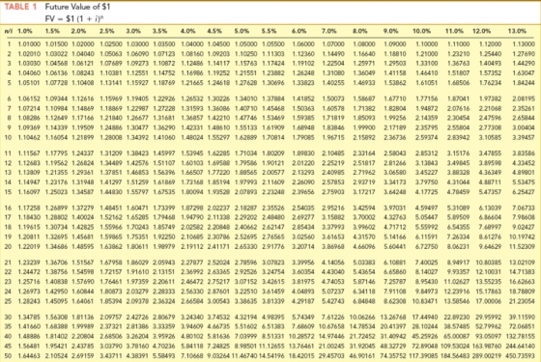541x362 pixels.
Task: Click the 2.0% column header
Action: (78, 31)
